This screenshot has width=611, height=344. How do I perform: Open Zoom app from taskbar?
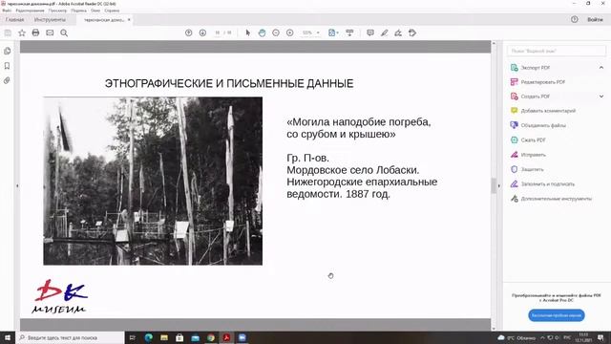[x=242, y=337]
